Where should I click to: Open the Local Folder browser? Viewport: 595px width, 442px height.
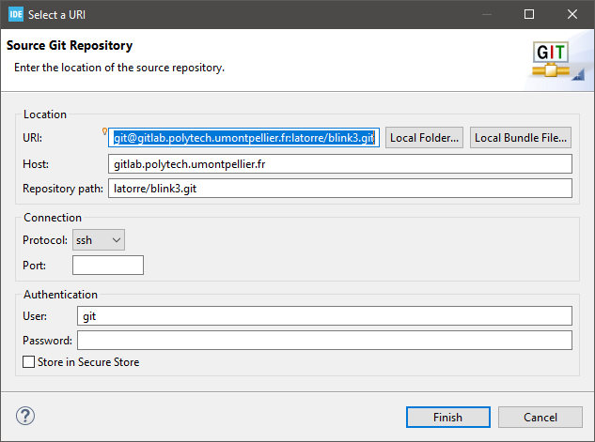tap(424, 138)
